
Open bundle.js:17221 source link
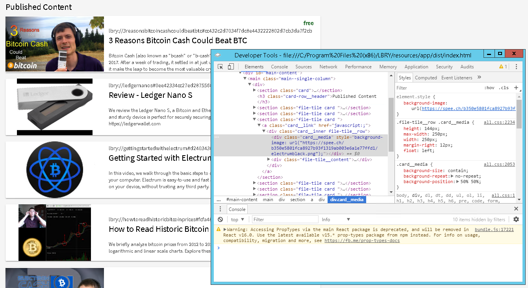pos(494,230)
